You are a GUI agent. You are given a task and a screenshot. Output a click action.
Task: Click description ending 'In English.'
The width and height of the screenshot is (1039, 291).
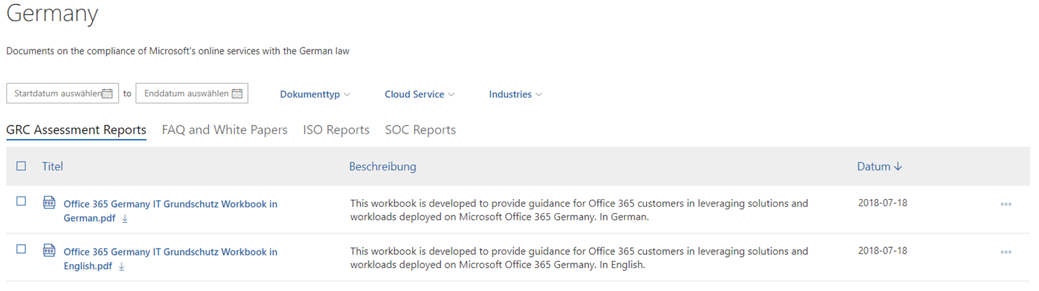click(x=579, y=258)
